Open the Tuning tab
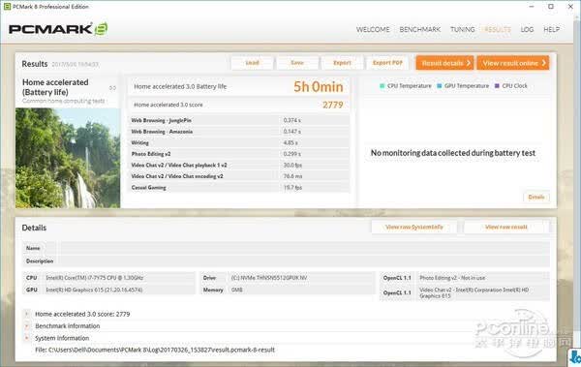This screenshot has width=581, height=367. pos(463,29)
